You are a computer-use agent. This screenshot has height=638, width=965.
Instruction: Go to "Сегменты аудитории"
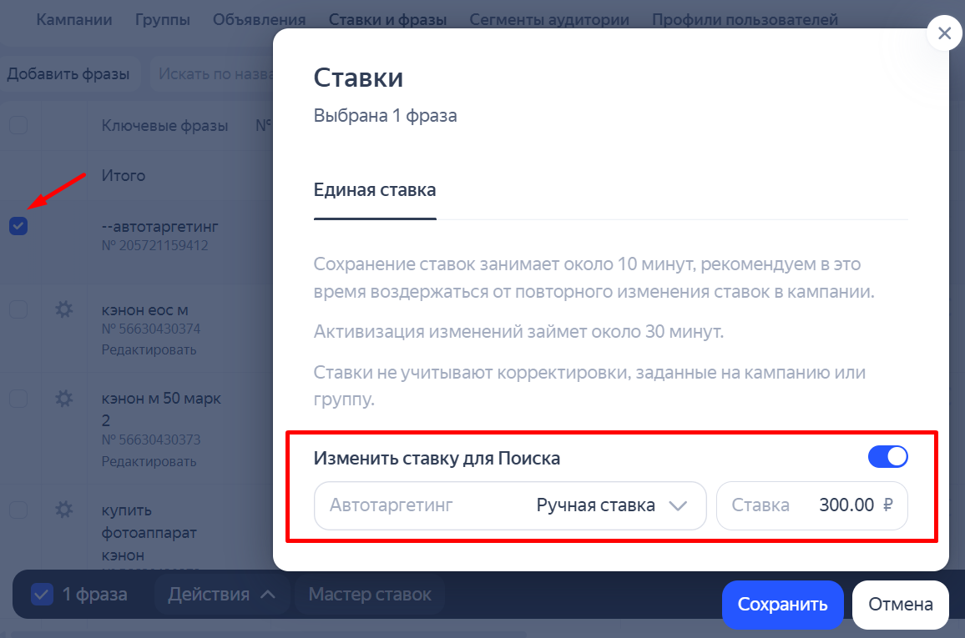(548, 19)
